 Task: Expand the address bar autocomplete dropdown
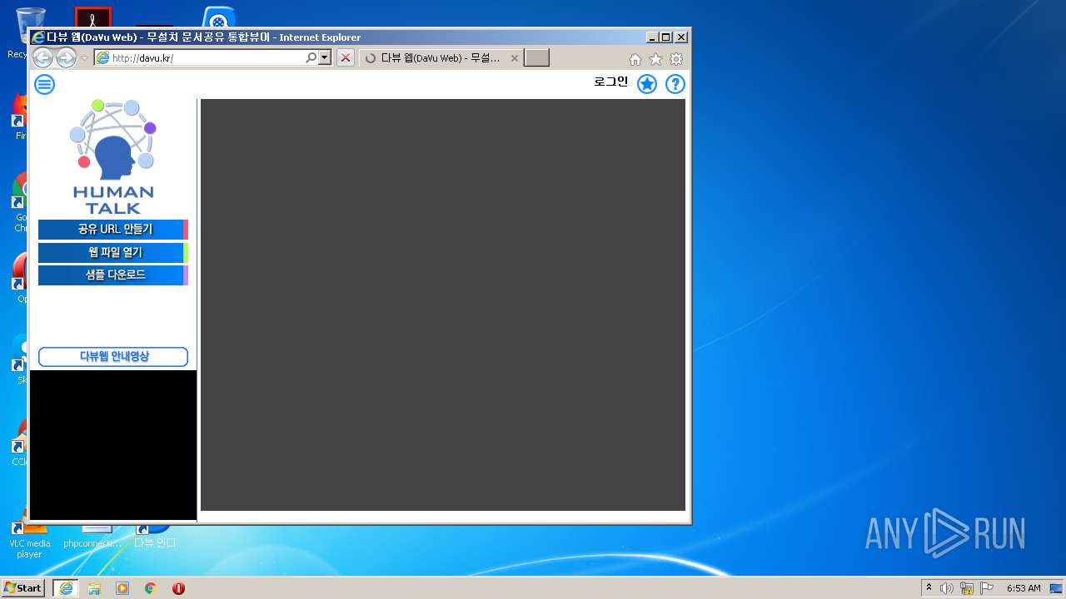(325, 58)
